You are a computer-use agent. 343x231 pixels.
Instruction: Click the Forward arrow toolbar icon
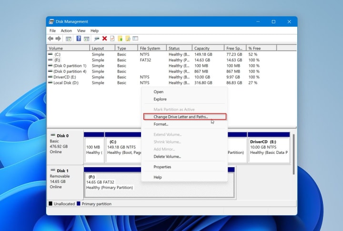click(58, 39)
